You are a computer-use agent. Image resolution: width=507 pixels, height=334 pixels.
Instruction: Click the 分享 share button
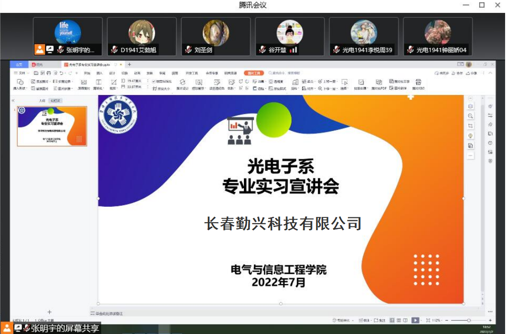click(472, 73)
